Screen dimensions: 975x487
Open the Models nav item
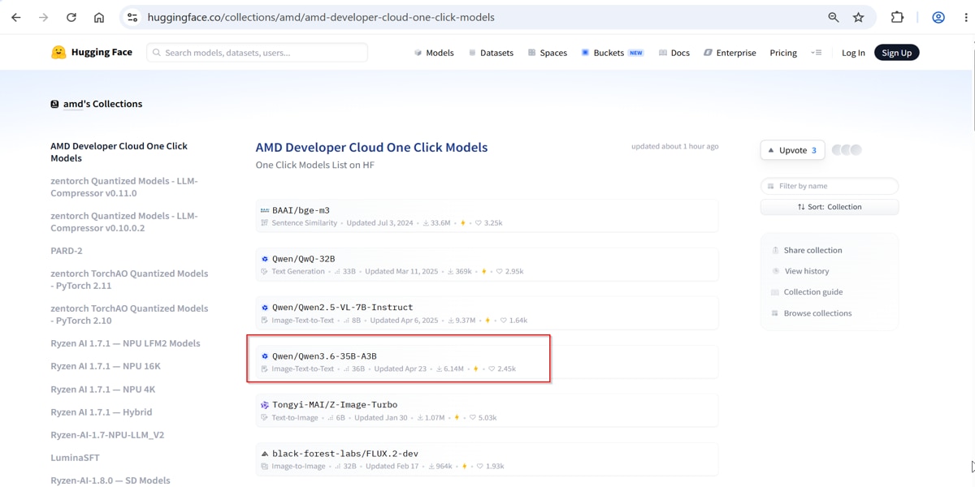434,53
